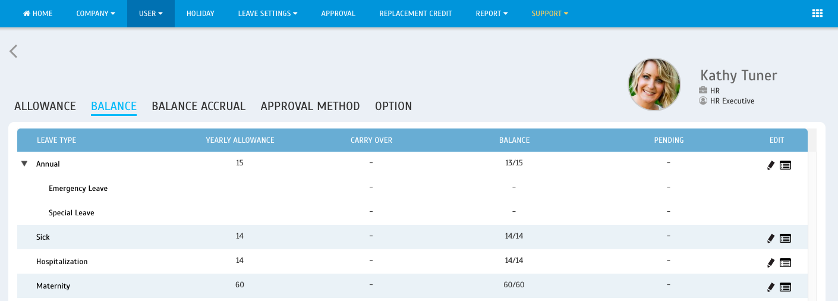Image resolution: width=838 pixels, height=301 pixels.
Task: Edit Maternity leave with pencil icon
Action: [771, 287]
